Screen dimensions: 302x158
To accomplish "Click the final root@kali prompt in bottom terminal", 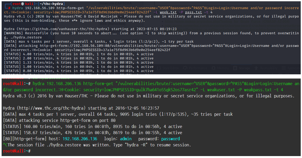I will point(16,151).
